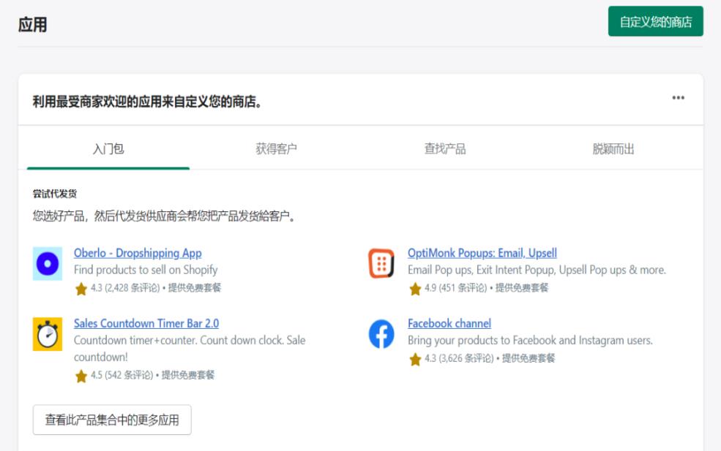Open the Facebook channel link
The image size is (721, 451).
coord(449,323)
